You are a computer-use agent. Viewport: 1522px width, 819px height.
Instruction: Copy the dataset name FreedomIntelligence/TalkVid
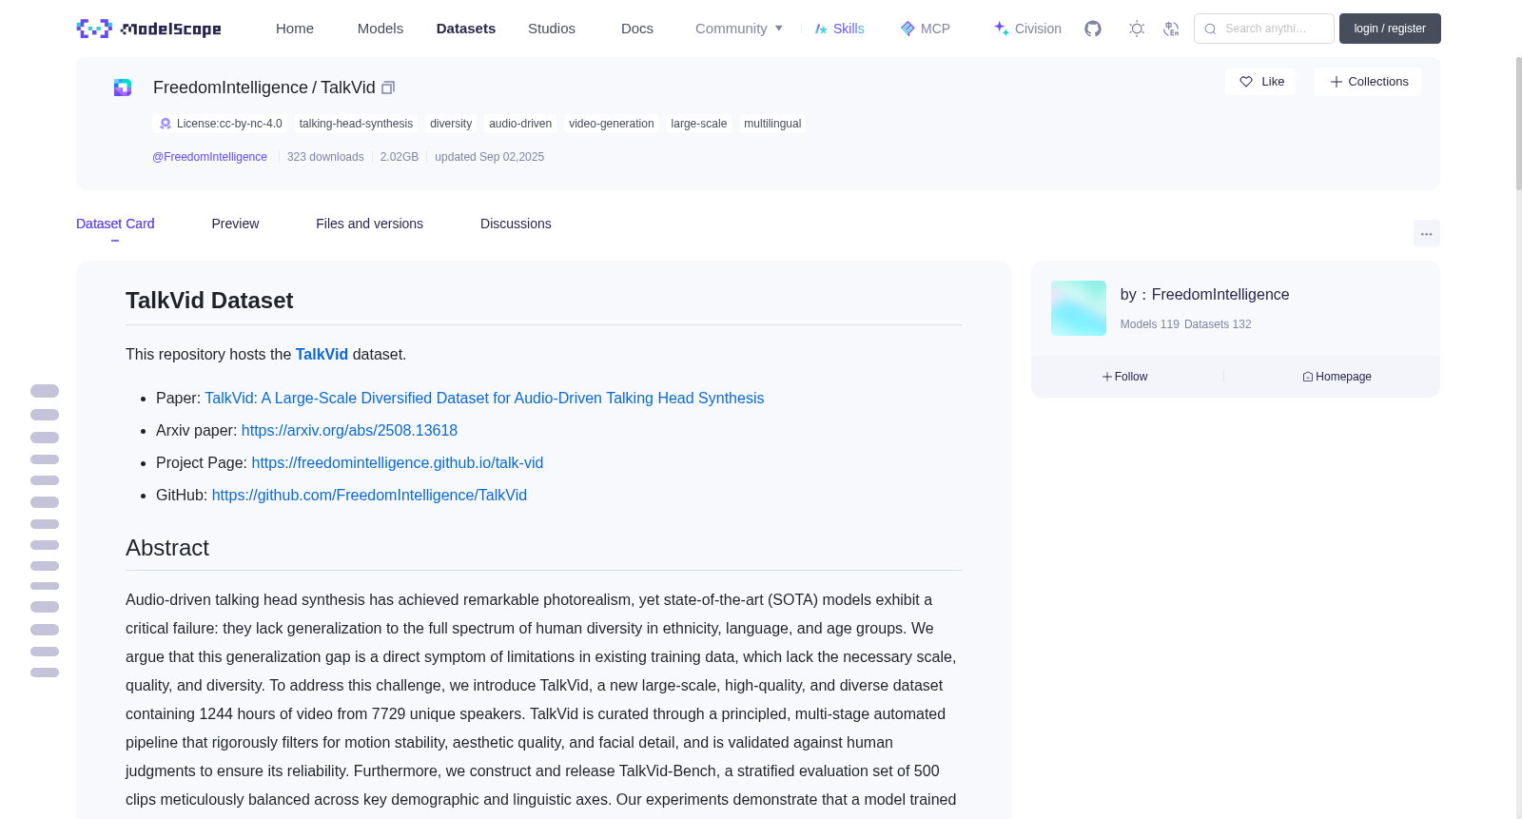(x=388, y=88)
